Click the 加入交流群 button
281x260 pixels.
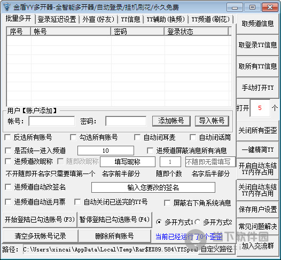[257, 246]
